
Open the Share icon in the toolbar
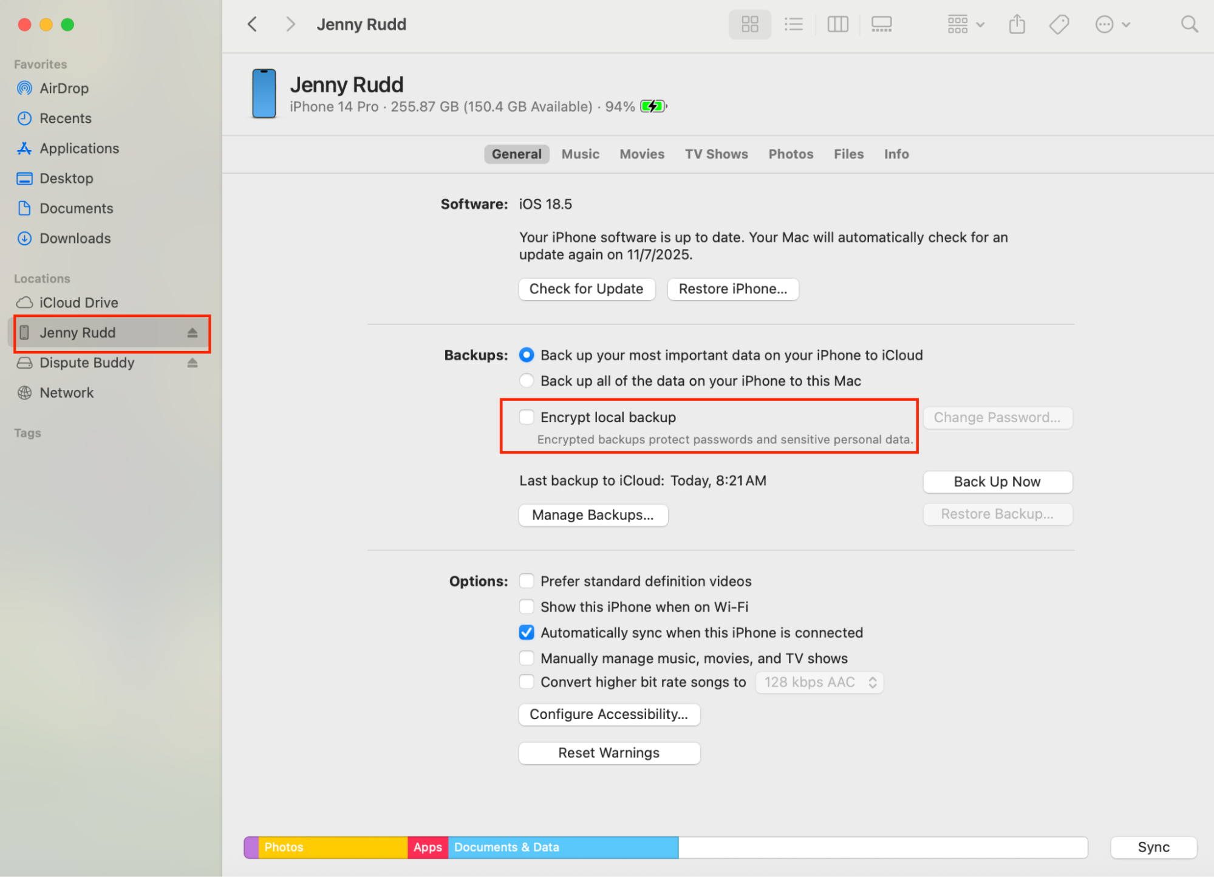click(x=1017, y=24)
